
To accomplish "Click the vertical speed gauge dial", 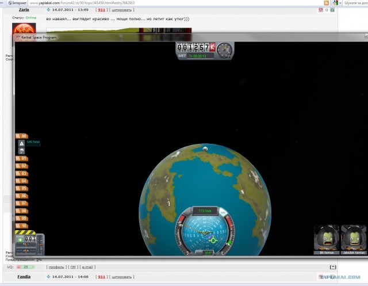I will [224, 50].
